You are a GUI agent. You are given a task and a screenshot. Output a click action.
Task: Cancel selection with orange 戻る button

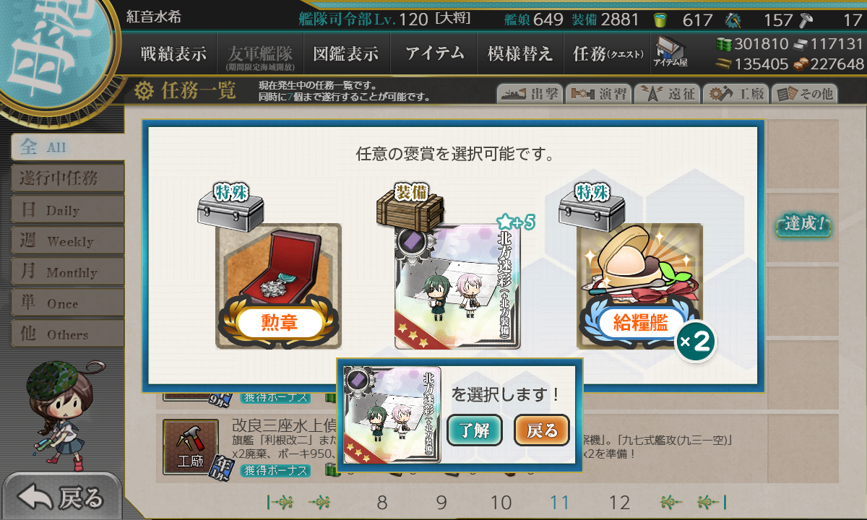point(542,430)
